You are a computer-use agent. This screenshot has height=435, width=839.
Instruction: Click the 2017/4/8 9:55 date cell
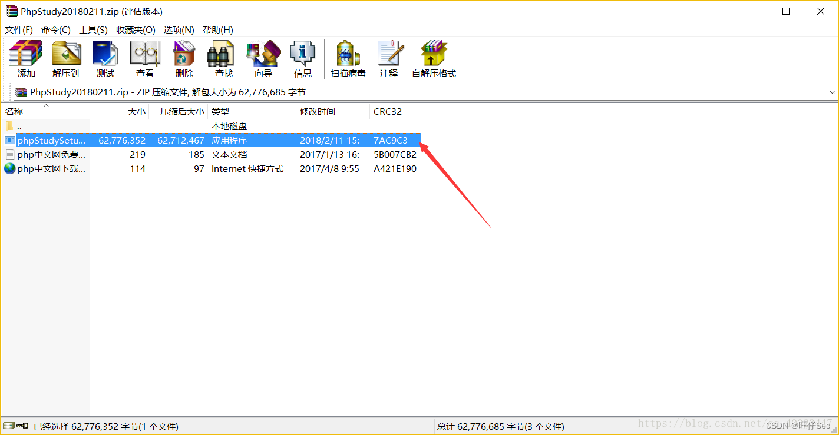(329, 169)
